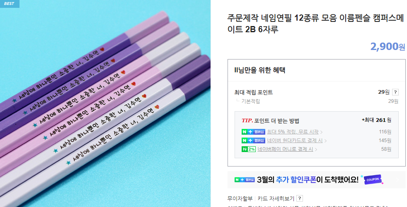The height and width of the screenshot is (207, 407).
Task: Click the question mark next to 카드 자세히보기
Action: coord(300,198)
